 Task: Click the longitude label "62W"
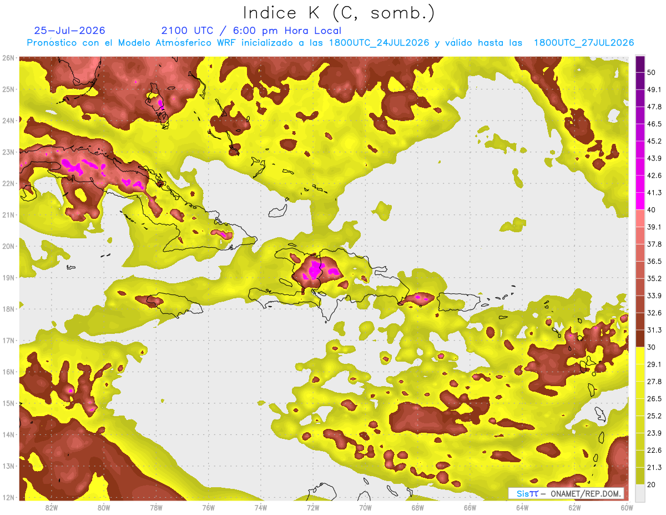574,508
